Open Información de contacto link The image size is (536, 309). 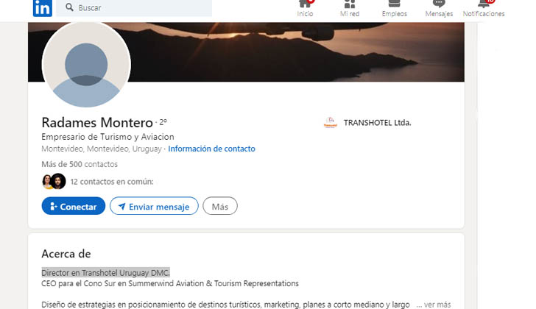[x=211, y=149]
